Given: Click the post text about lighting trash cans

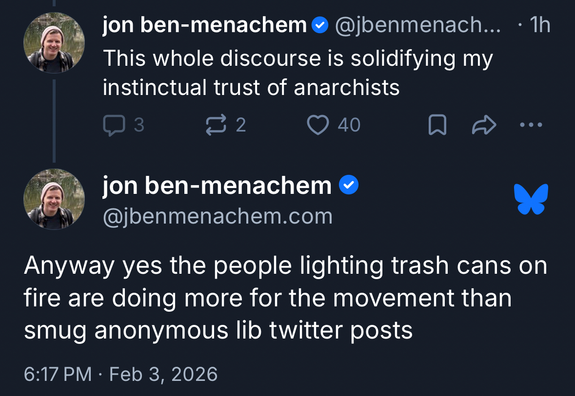Looking at the screenshot, I should click(x=285, y=298).
